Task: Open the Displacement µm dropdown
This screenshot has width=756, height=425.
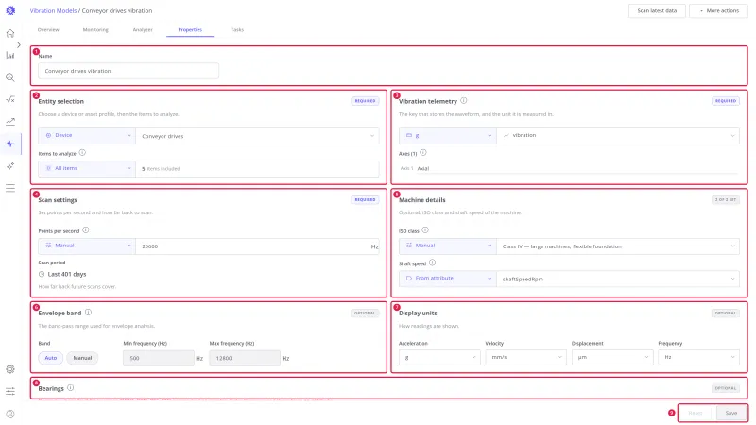Action: click(612, 358)
